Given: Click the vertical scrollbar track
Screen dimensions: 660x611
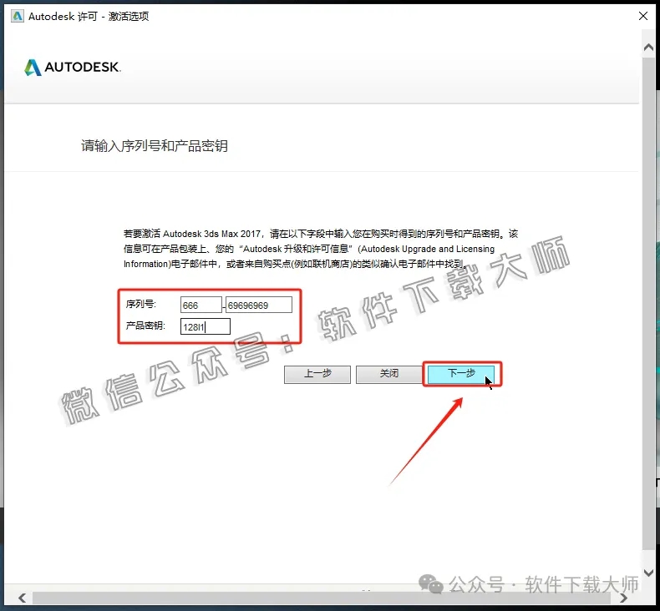Looking at the screenshot, I should tap(648, 303).
